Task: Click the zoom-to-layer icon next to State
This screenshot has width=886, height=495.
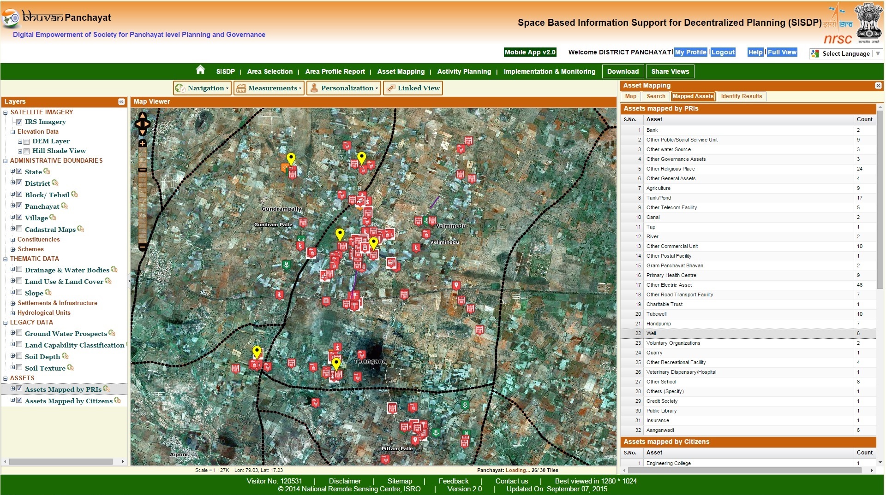Action: 47,171
